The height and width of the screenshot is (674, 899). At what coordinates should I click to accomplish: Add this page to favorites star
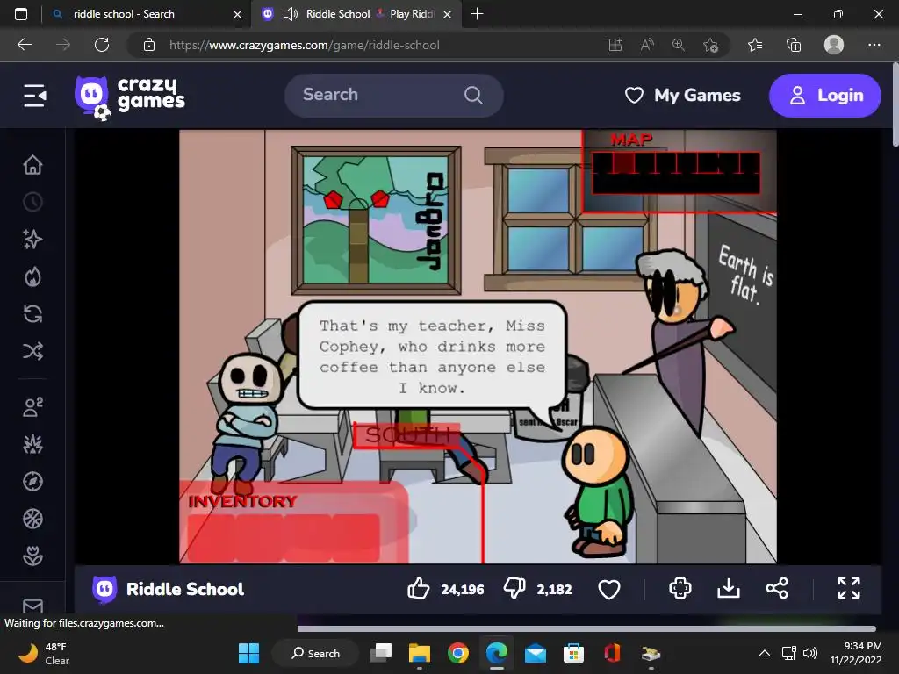[x=710, y=45]
